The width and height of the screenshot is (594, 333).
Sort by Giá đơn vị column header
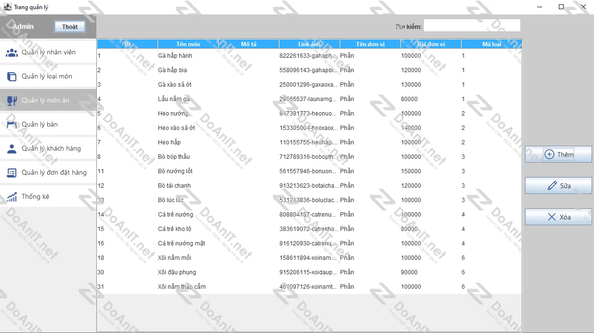click(431, 44)
